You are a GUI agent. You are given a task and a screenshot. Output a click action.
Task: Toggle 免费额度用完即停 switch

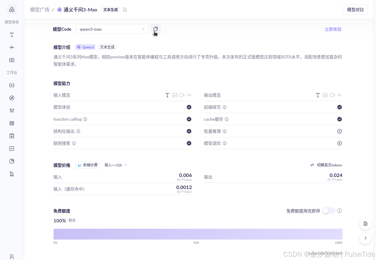329,211
